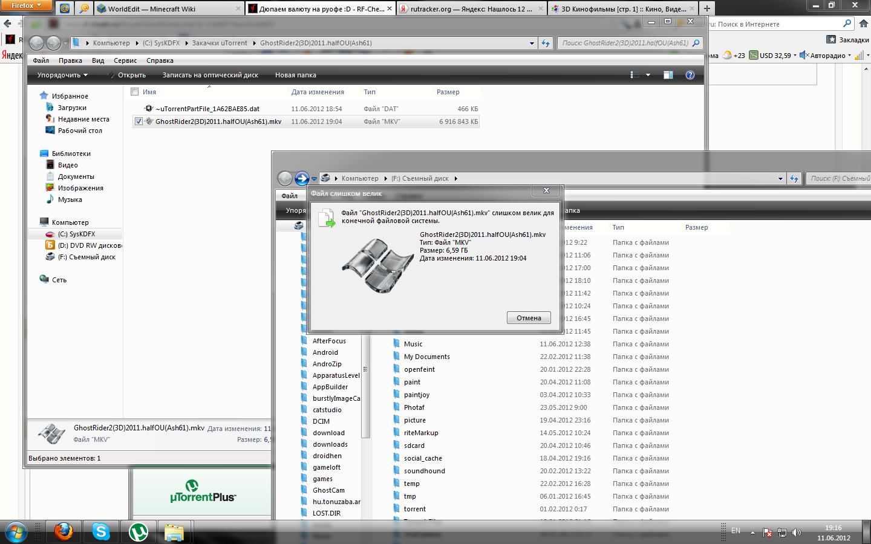Screen dimensions: 871x544
Task: Select the DCIM folder in the F: tree
Action: (321, 421)
